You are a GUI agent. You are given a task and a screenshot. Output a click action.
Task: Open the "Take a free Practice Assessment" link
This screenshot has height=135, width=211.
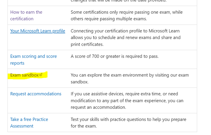click(29, 123)
